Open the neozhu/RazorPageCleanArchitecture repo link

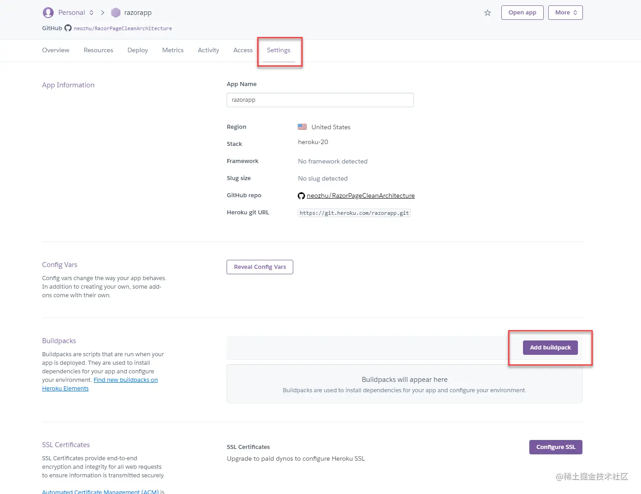(361, 195)
